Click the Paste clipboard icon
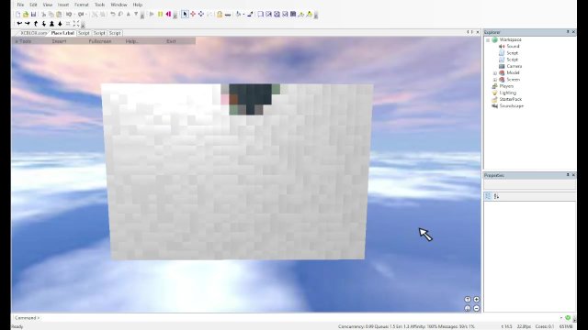588x330 pixels. (59, 15)
